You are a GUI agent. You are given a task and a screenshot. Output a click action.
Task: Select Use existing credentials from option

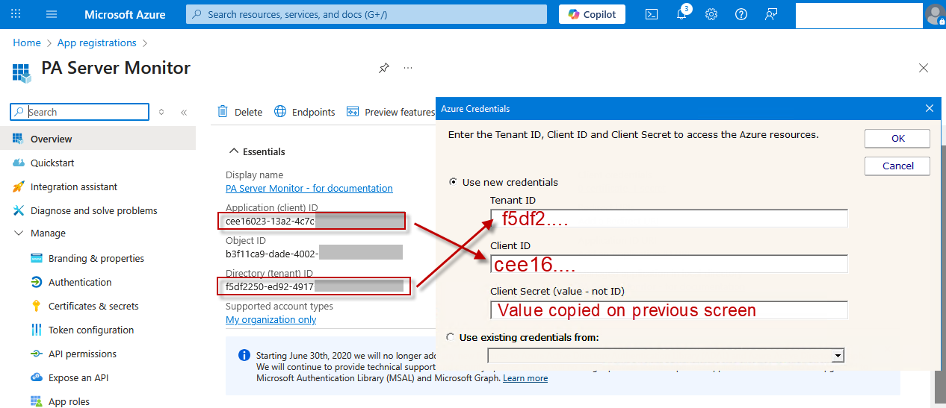coord(450,337)
